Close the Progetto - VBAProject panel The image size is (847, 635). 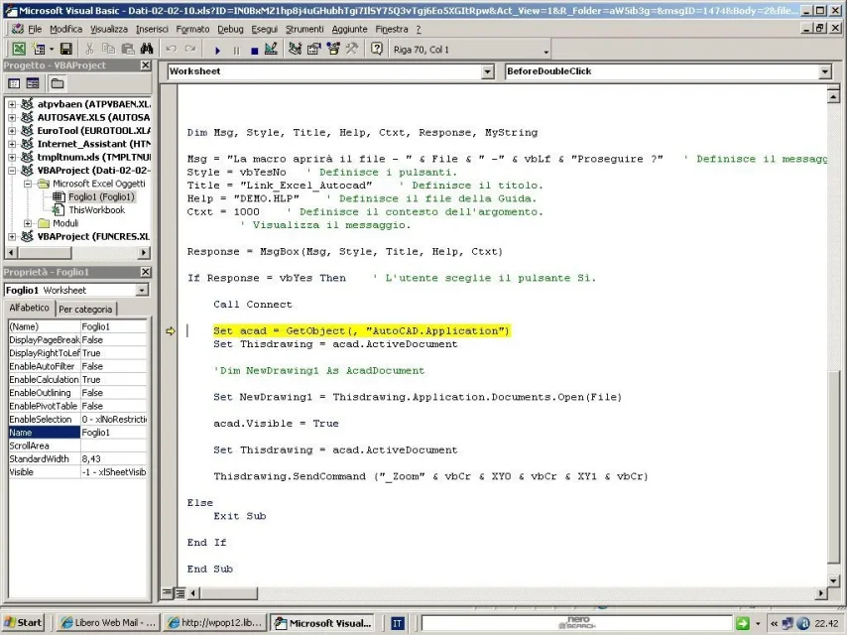[x=146, y=65]
